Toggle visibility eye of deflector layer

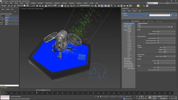(x=3, y=17)
